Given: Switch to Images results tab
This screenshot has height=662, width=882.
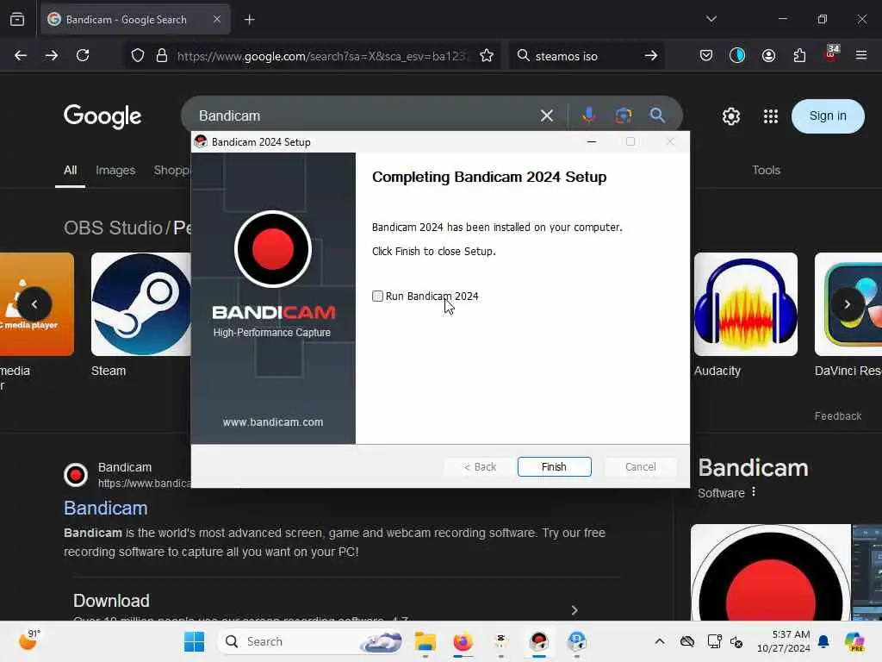Looking at the screenshot, I should click(115, 170).
